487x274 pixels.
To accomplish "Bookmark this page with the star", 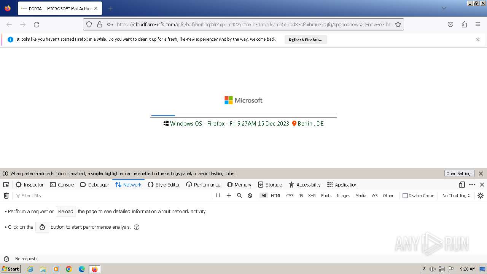I will tap(398, 24).
